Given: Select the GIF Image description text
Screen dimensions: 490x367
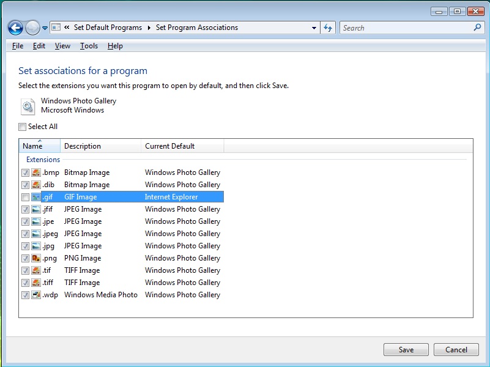Looking at the screenshot, I should [x=80, y=197].
